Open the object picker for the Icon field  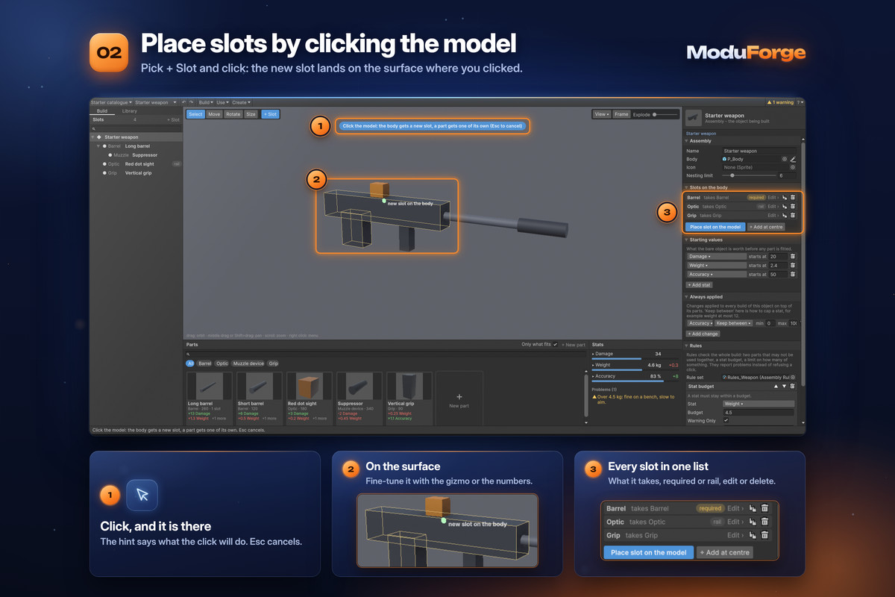[793, 167]
